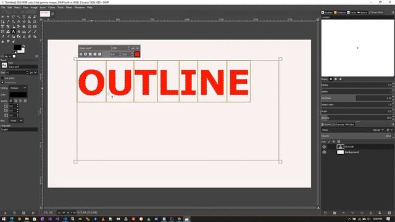The width and height of the screenshot is (395, 222).
Task: Select the Bucket Fill tool
Action: coord(19,31)
